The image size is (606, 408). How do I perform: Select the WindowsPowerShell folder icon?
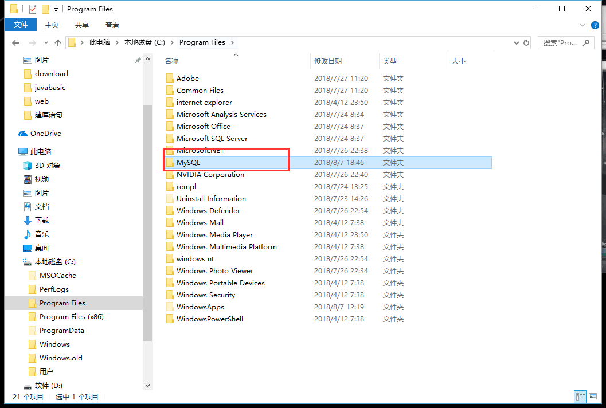170,319
